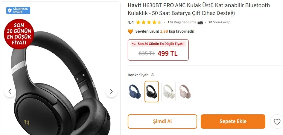283x135 pixels.
Task: Choose the pink headphone color
Action: point(185,92)
